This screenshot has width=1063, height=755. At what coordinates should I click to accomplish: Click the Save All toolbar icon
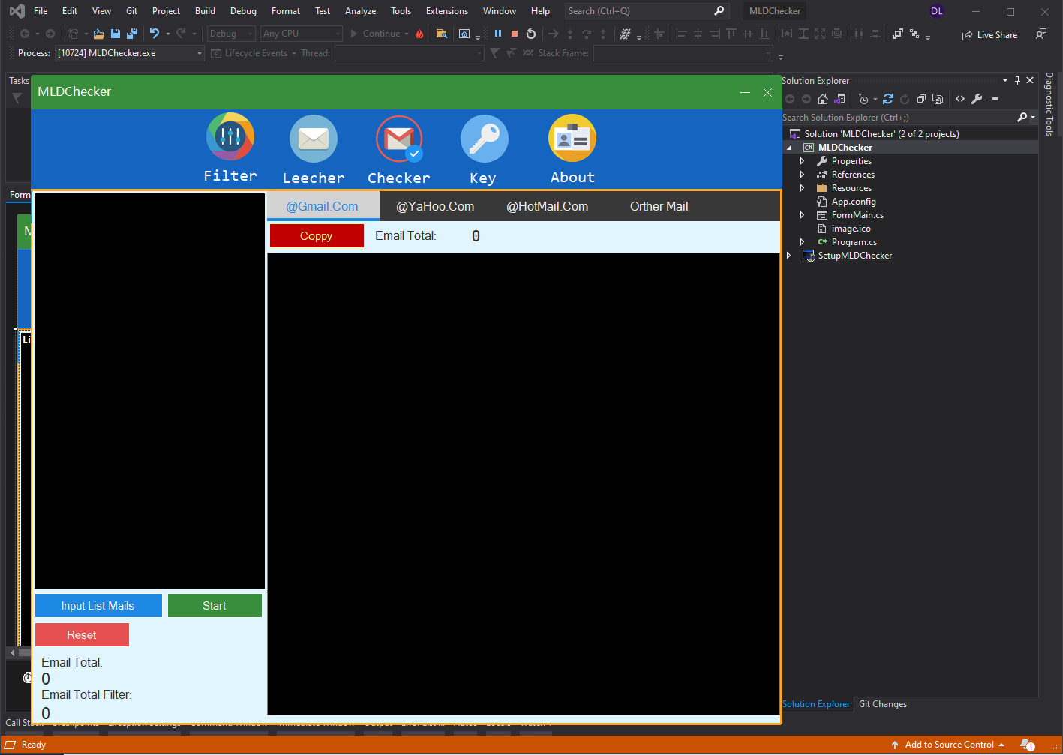point(132,34)
